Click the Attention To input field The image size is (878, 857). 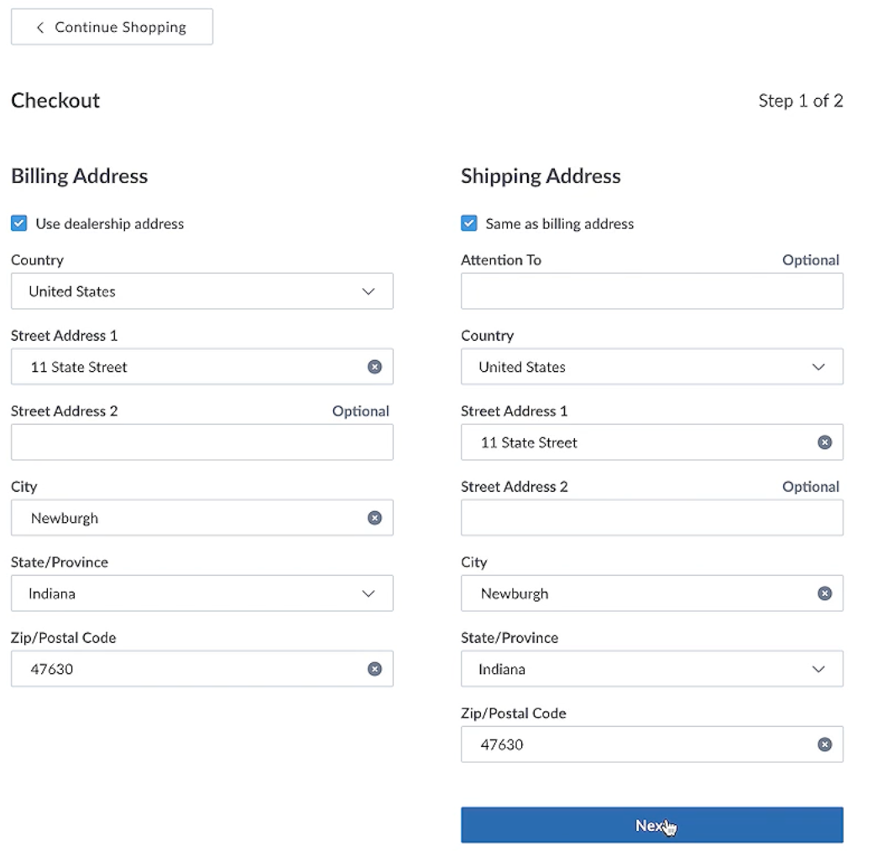(651, 290)
